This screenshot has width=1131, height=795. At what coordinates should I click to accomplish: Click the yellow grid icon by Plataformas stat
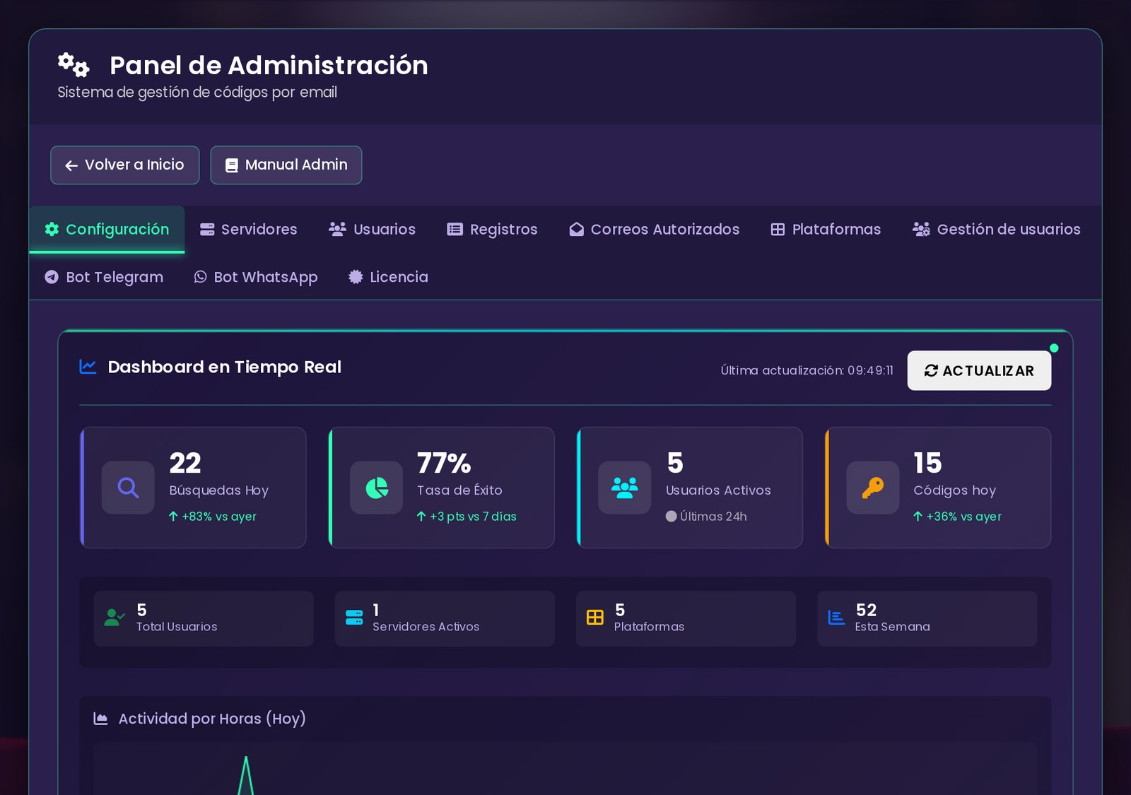[595, 618]
